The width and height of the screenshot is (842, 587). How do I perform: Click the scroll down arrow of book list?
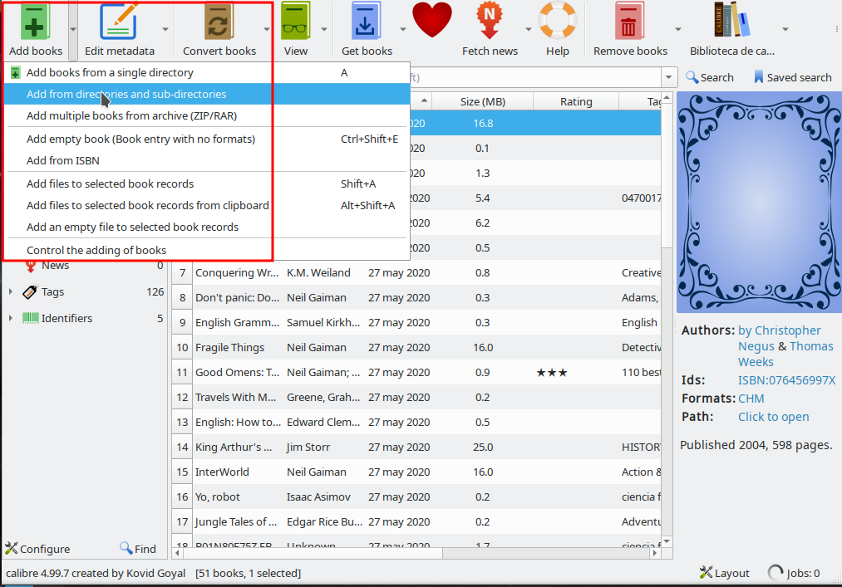pos(667,541)
